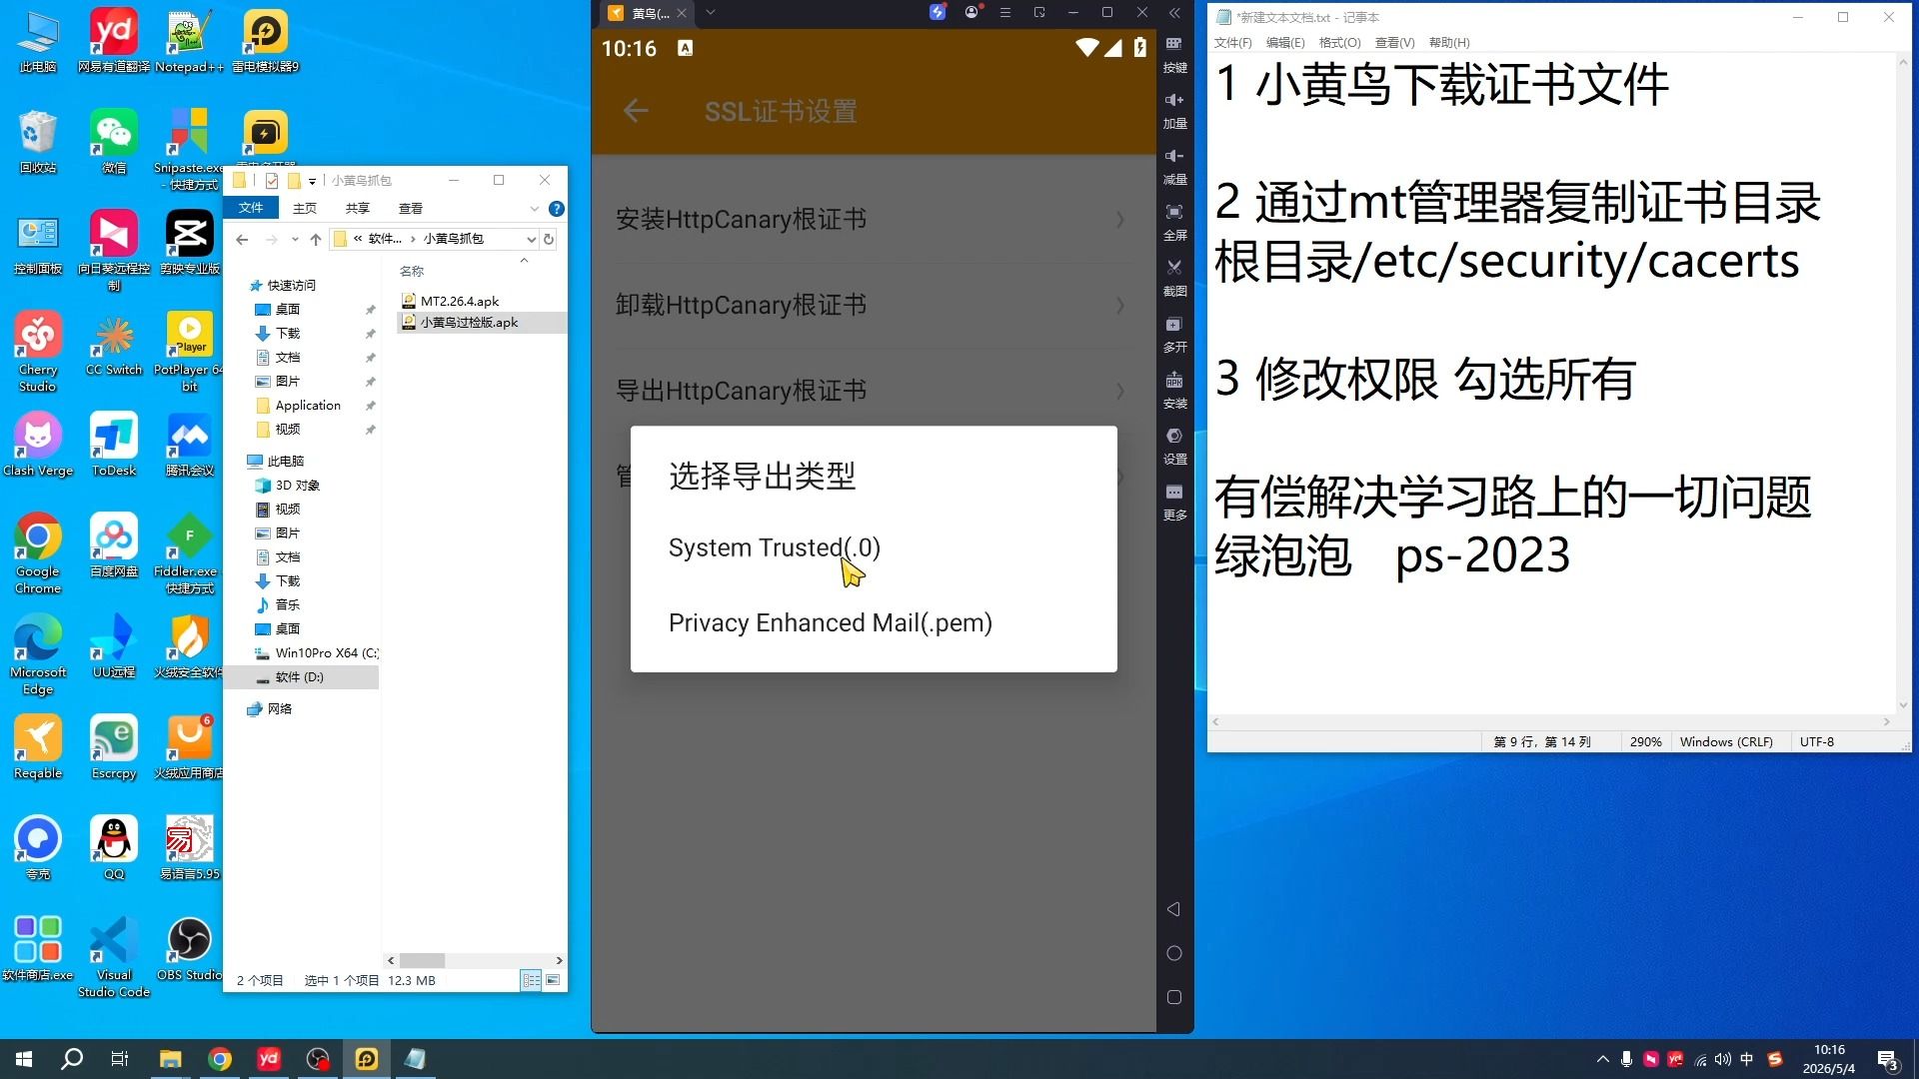Select 卸载HttpCanary根证书 option
Viewport: 1919px width, 1079px height.
pos(874,306)
